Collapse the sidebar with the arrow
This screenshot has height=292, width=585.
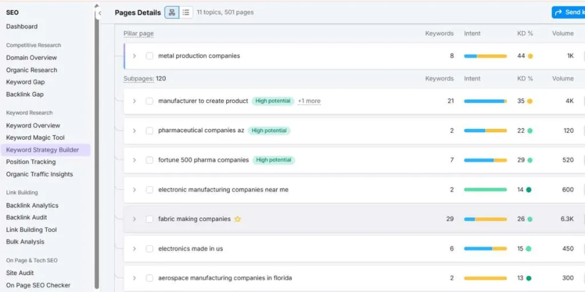pos(99,13)
